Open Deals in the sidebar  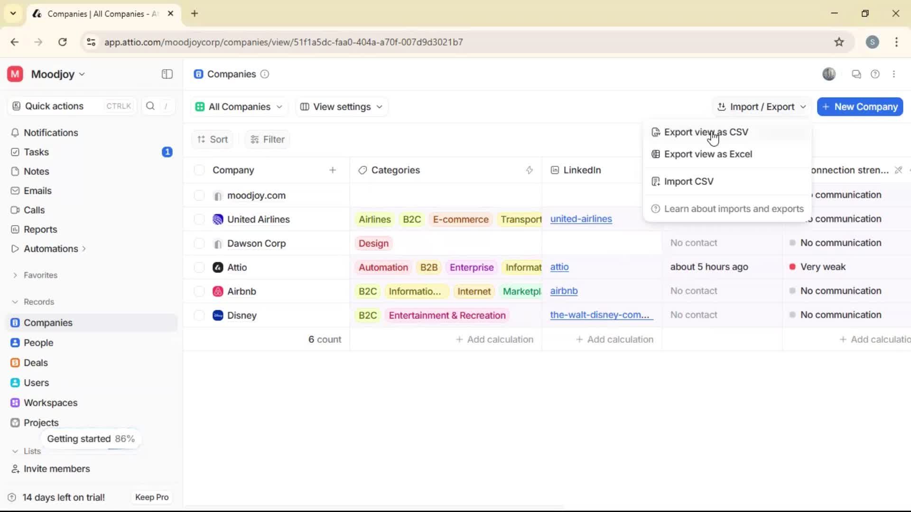pyautogui.click(x=36, y=363)
